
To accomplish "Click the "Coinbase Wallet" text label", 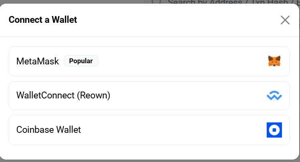I will 49,130.
